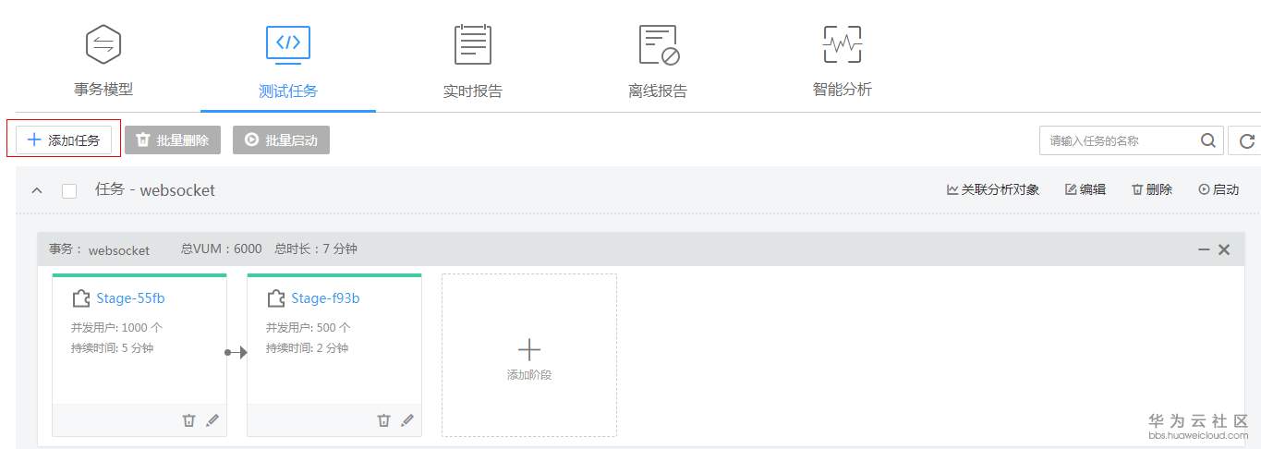Click 删除 for websocket task

[1152, 189]
